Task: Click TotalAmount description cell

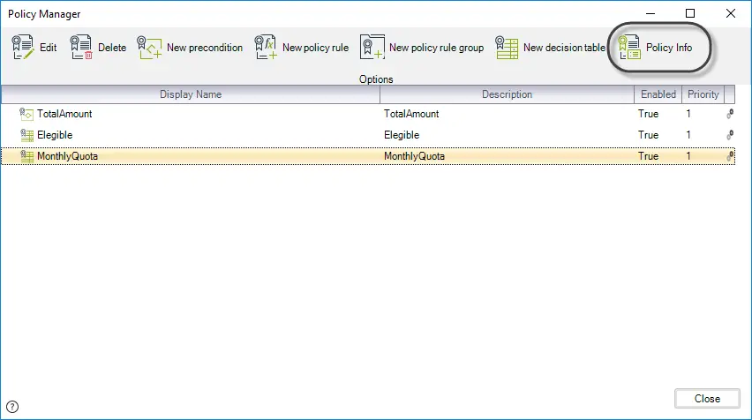Action: (411, 114)
